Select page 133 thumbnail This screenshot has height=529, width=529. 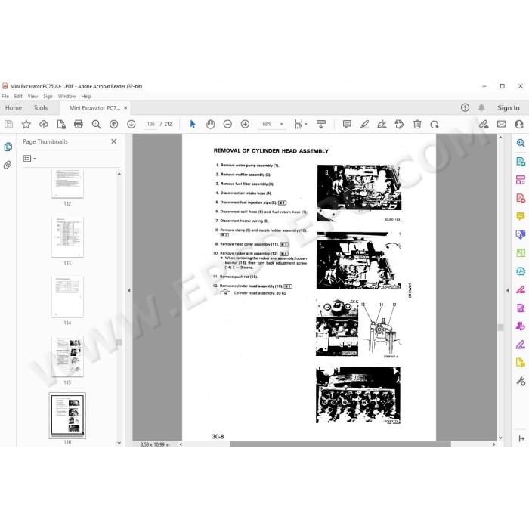tap(67, 237)
